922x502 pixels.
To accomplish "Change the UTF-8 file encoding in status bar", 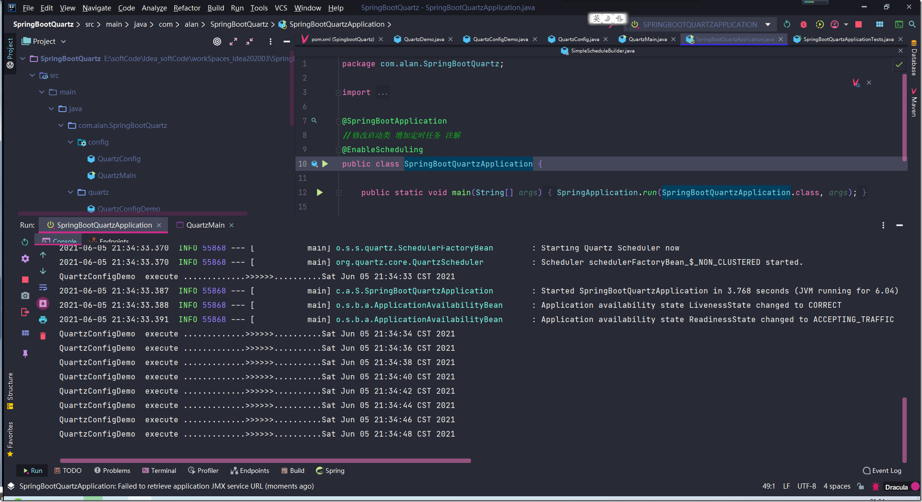I will click(x=807, y=486).
